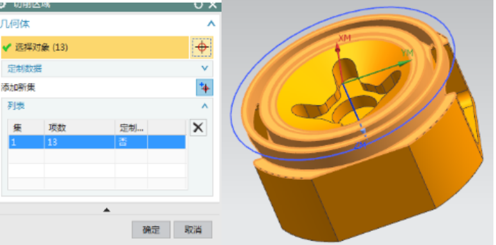Click the 取消 button
The width and height of the screenshot is (496, 245).
pyautogui.click(x=193, y=230)
